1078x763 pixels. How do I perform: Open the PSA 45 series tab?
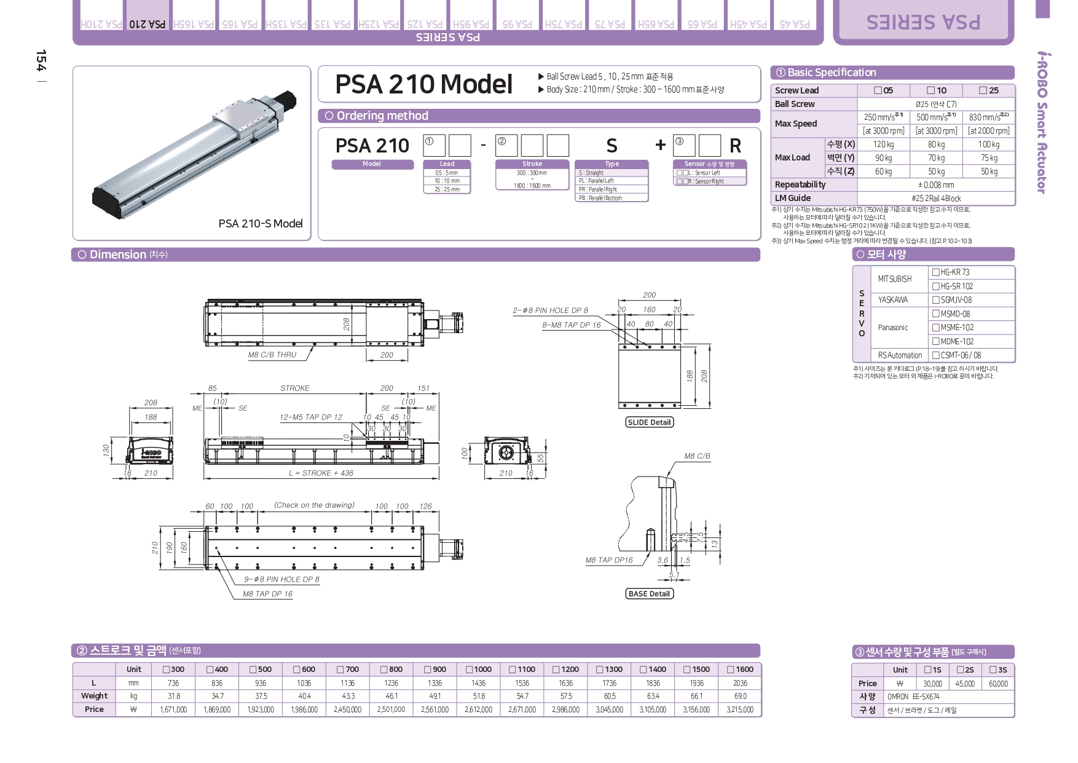coord(794,17)
